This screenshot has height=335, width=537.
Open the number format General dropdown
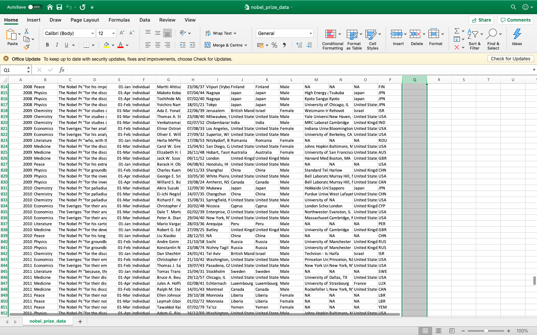point(284,33)
